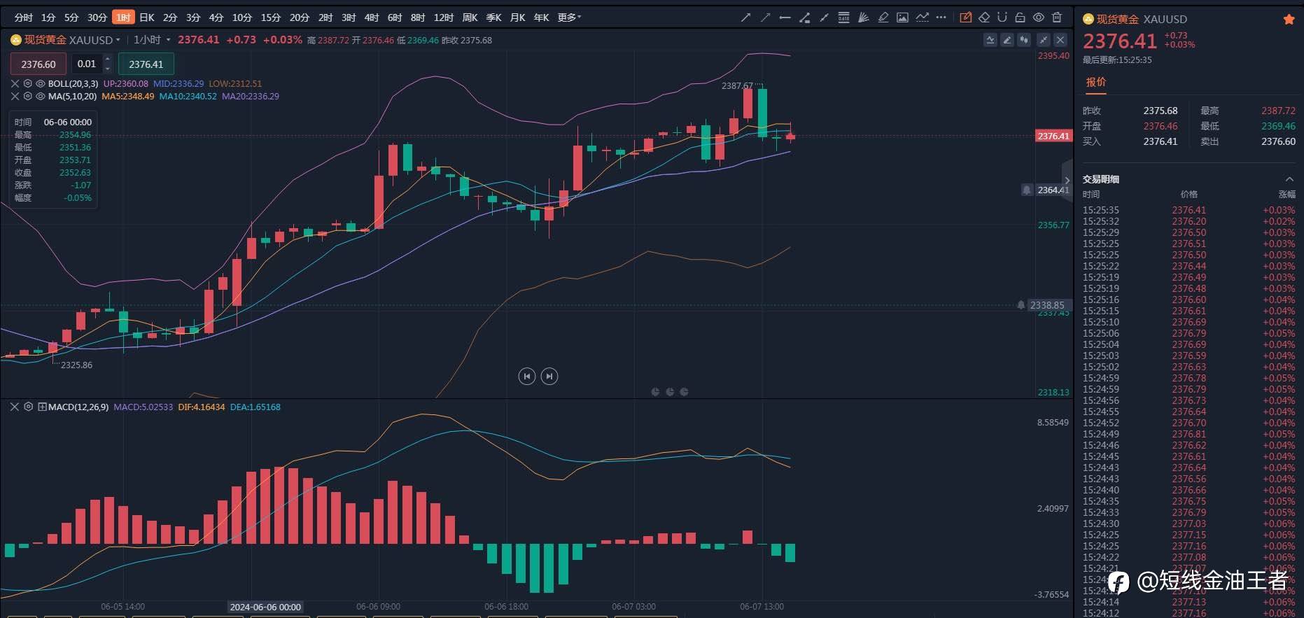
Task: Increase lot size 0.01 with up stepper
Action: [107, 59]
